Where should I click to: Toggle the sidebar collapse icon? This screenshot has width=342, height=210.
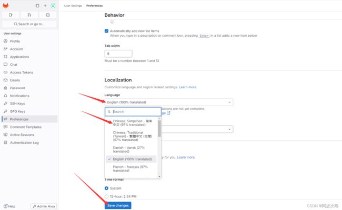click(x=37, y=6)
